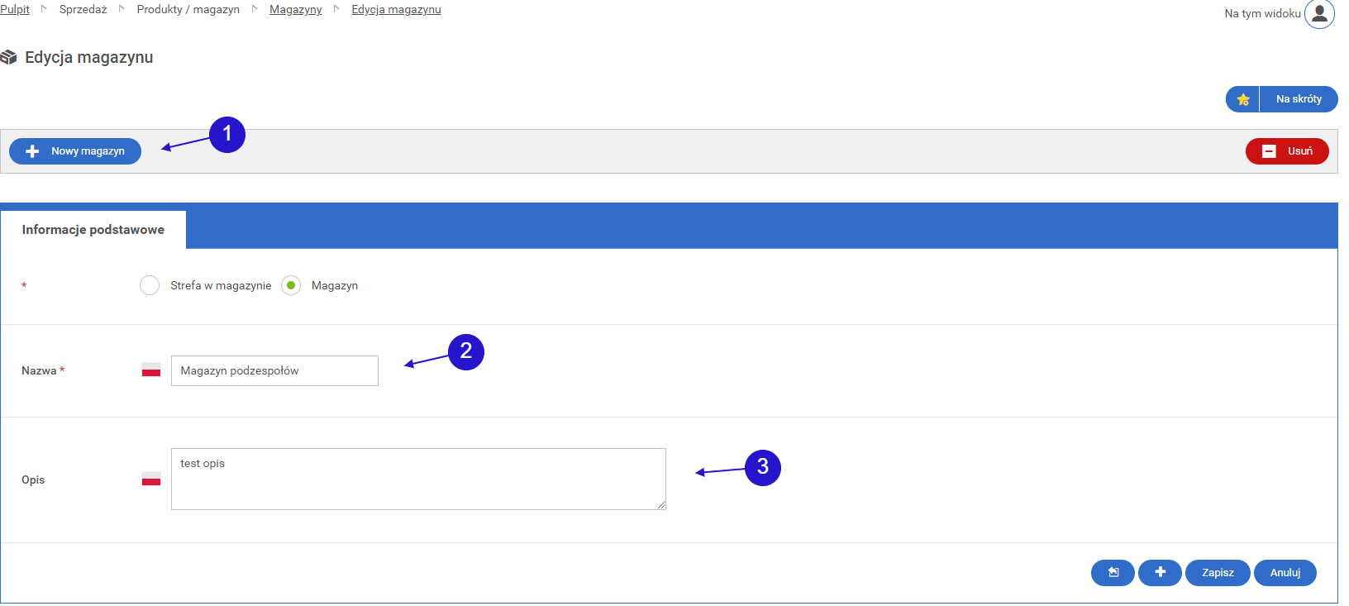Open Magazyny breadcrumb link
Image resolution: width=1349 pixels, height=606 pixels.
(x=295, y=9)
